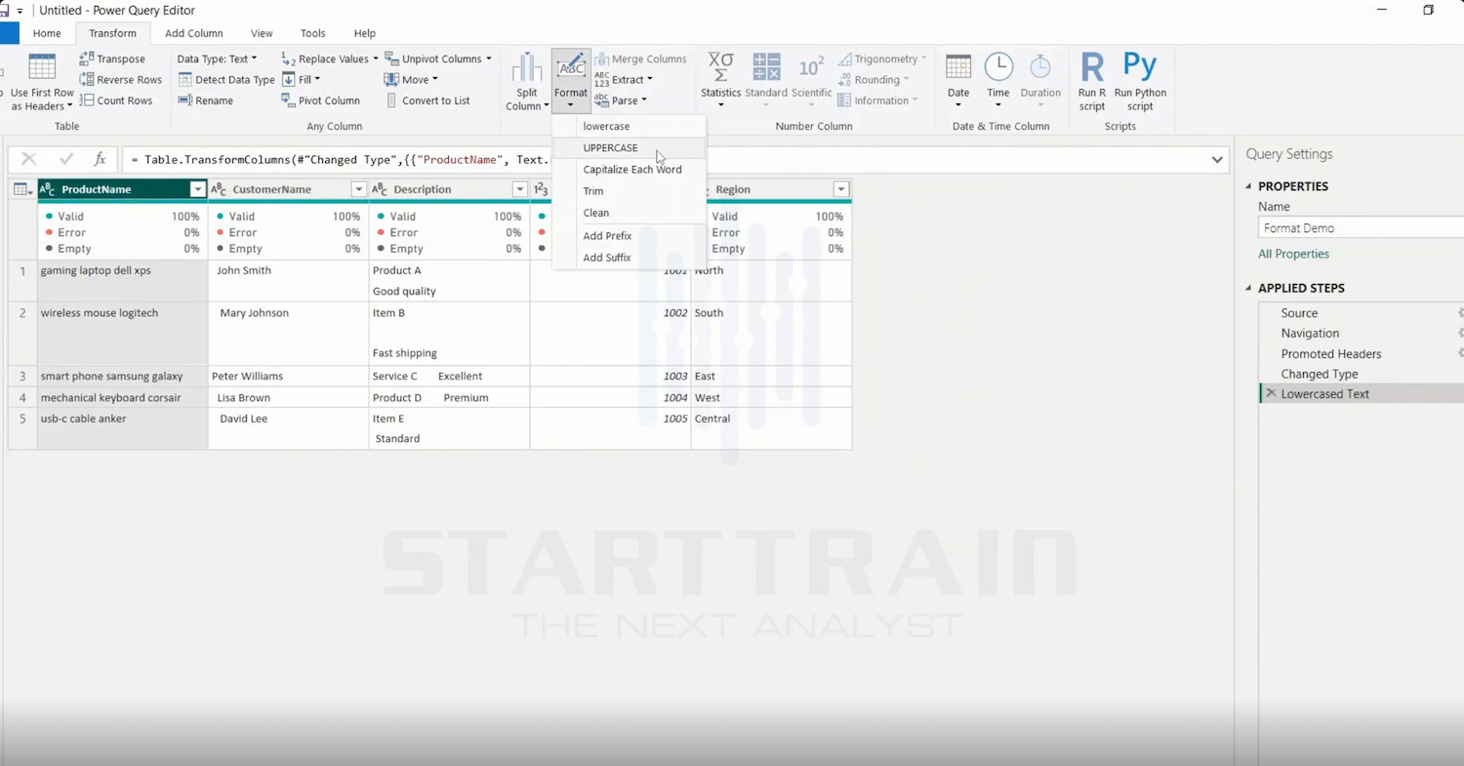Select Trim in Format menu
1464x766 pixels.
(x=629, y=191)
